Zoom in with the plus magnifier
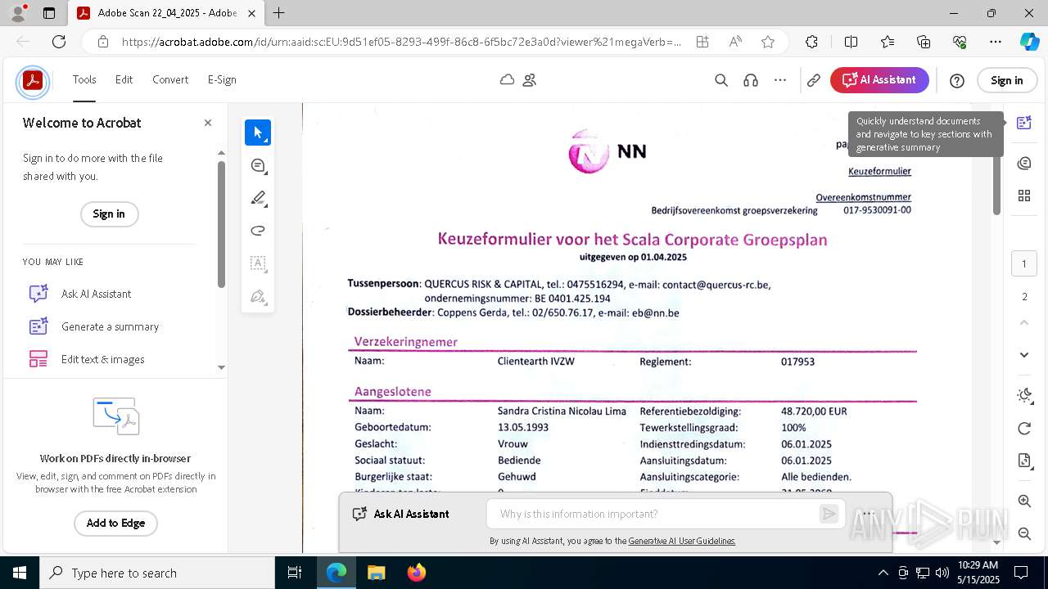The image size is (1048, 589). (x=1024, y=501)
